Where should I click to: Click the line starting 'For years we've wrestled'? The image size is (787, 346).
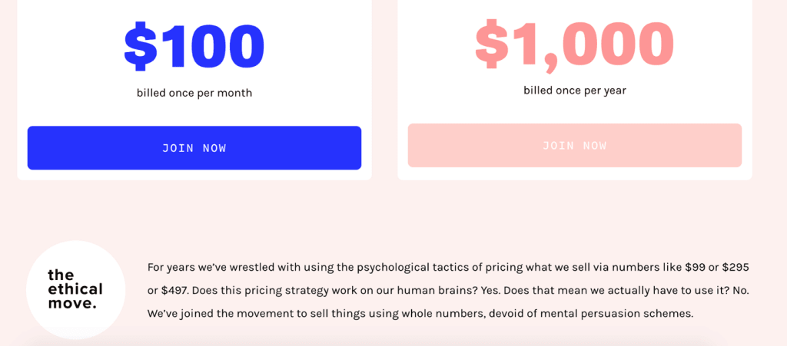pos(448,268)
